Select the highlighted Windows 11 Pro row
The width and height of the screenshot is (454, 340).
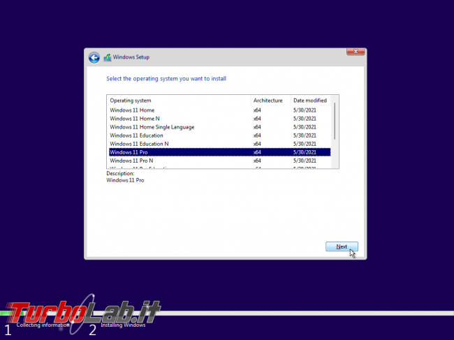click(x=219, y=152)
